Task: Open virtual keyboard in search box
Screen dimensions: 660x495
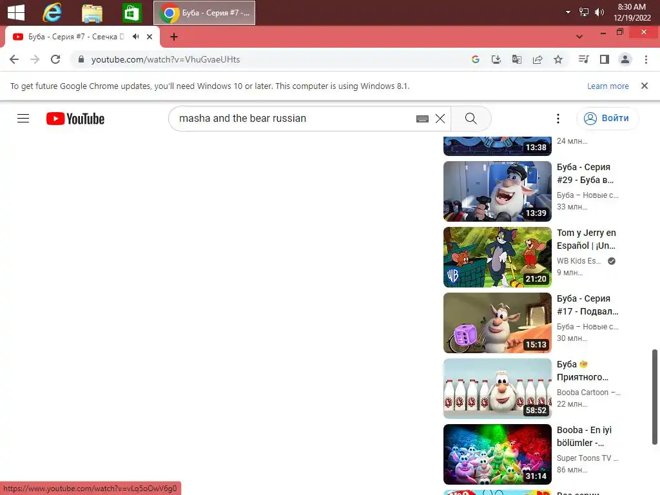Action: click(422, 119)
